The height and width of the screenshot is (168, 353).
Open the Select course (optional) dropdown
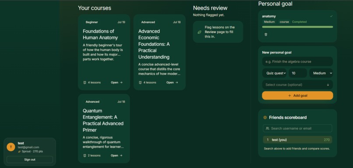[x=297, y=85]
